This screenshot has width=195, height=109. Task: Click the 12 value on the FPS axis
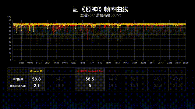(10, 53)
